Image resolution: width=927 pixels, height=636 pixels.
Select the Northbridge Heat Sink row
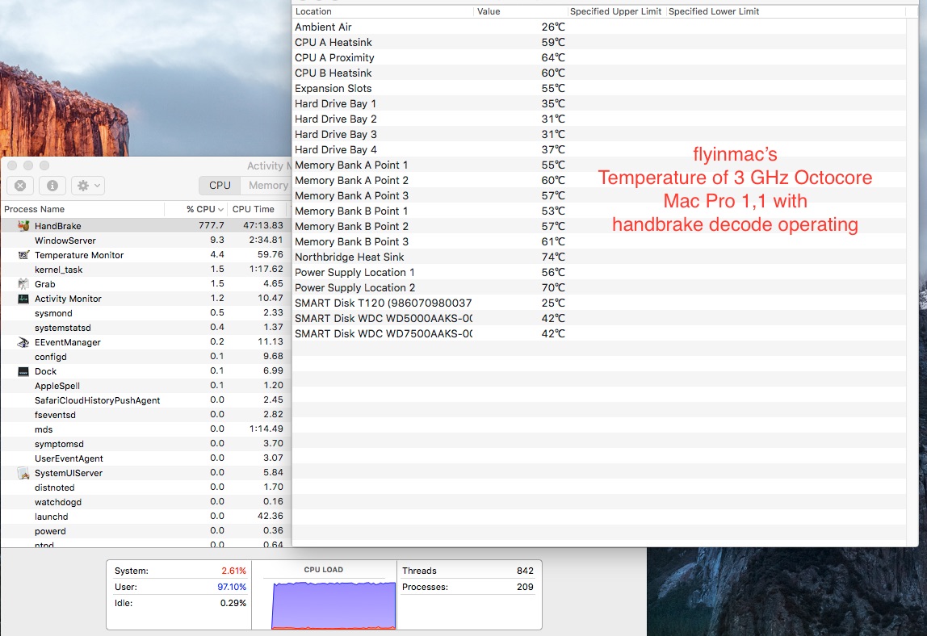pyautogui.click(x=599, y=257)
